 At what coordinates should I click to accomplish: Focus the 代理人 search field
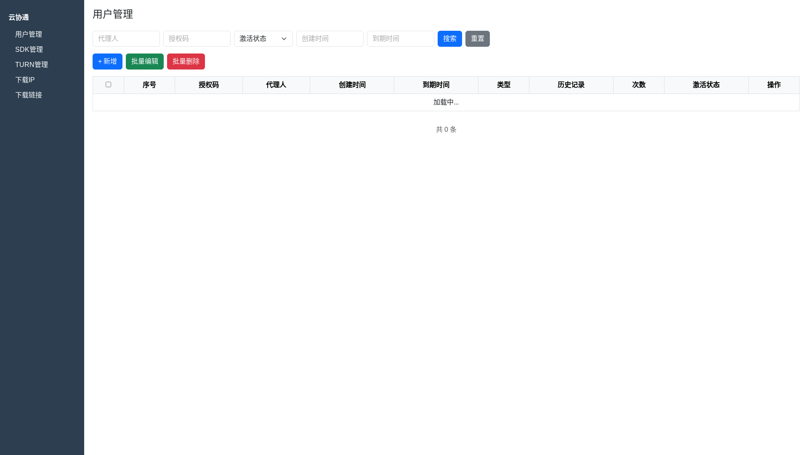pyautogui.click(x=126, y=39)
